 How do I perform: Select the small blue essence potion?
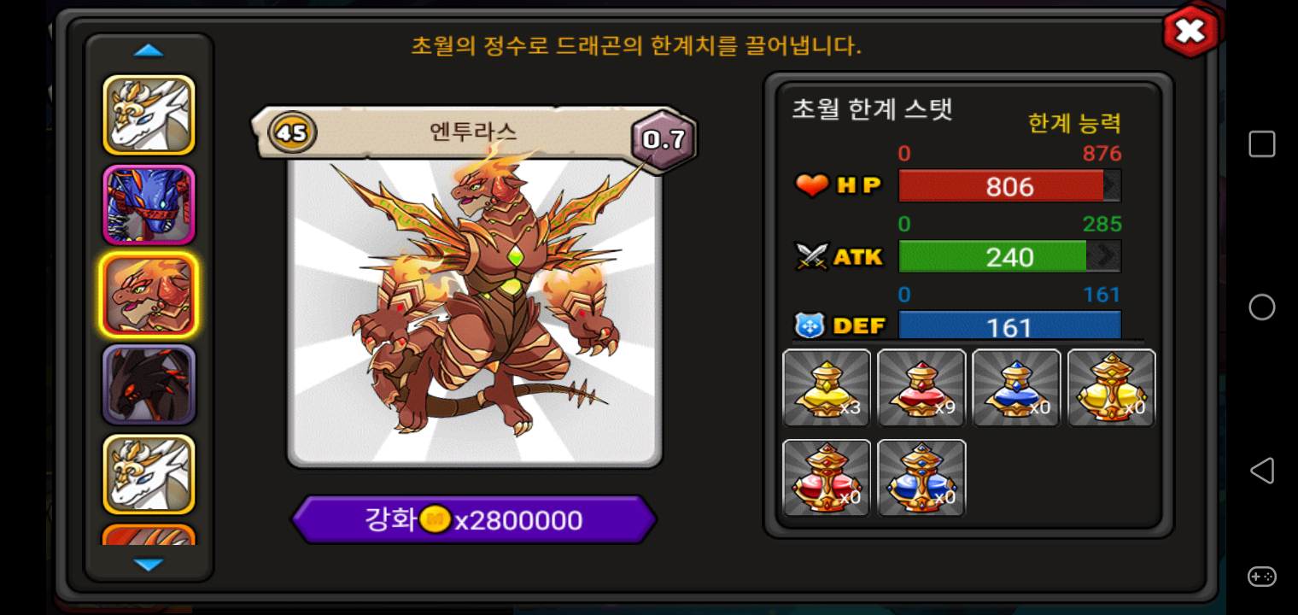[x=1016, y=388]
